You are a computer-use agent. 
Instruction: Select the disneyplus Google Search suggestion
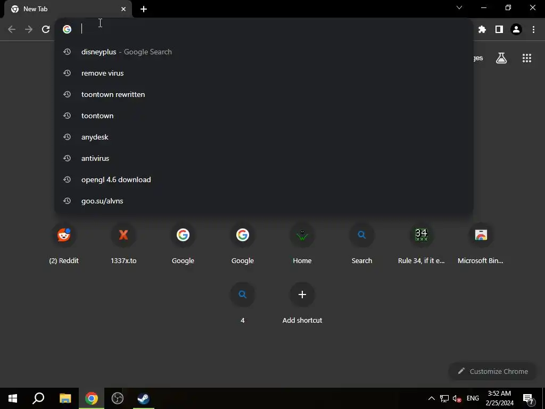point(264,52)
